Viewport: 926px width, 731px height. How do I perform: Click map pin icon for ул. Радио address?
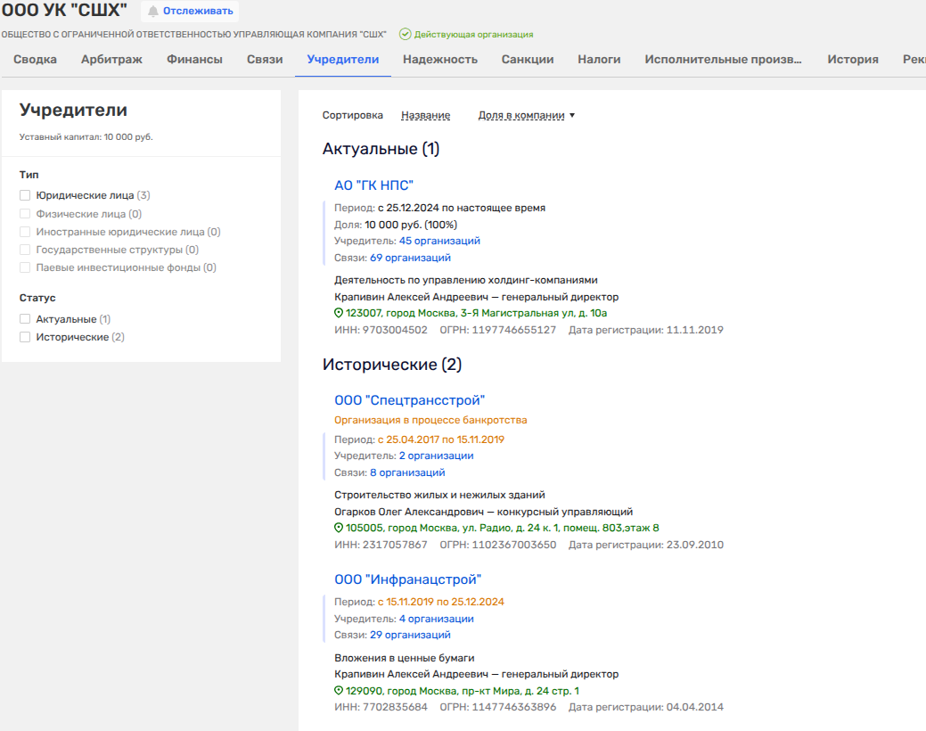click(x=339, y=529)
